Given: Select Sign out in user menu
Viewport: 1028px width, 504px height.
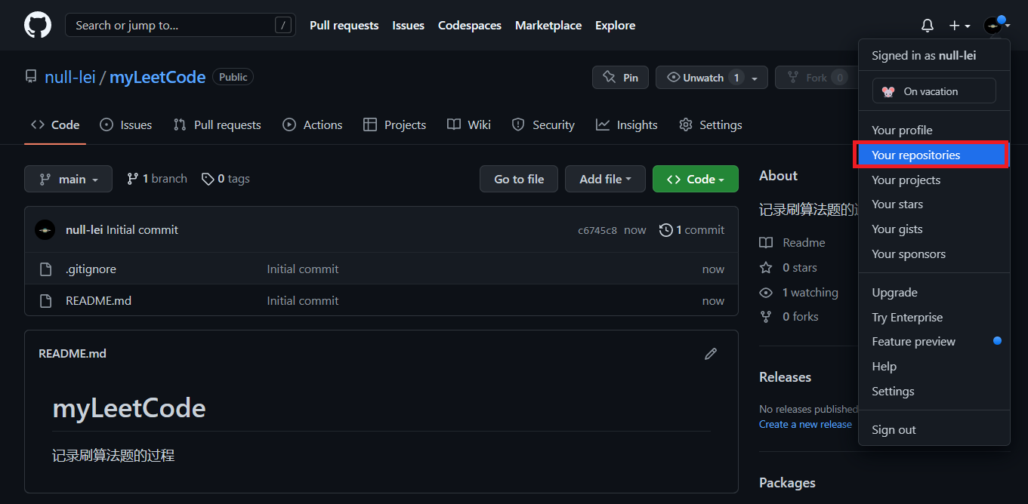Looking at the screenshot, I should click(934, 430).
